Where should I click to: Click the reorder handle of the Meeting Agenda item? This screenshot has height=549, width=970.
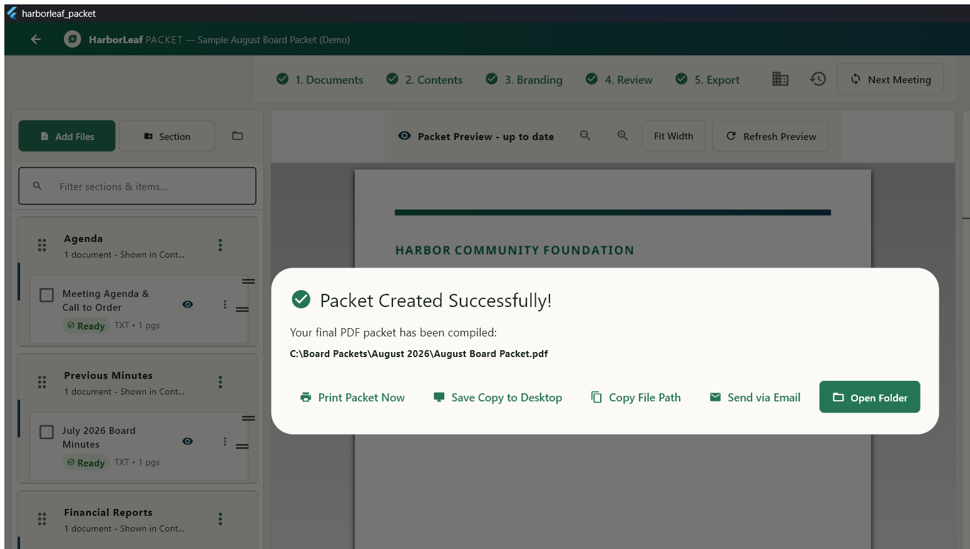pyautogui.click(x=242, y=310)
